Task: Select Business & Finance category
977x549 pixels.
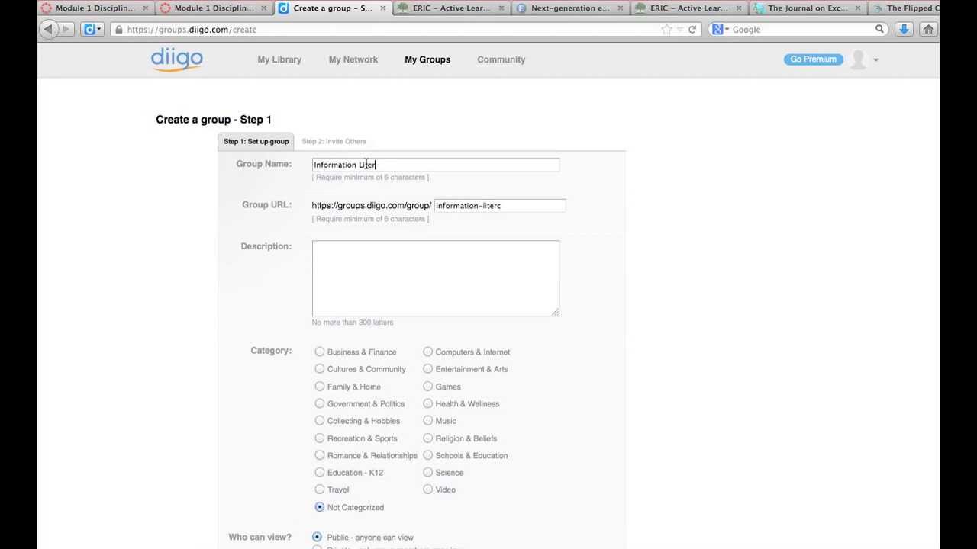Action: (320, 352)
